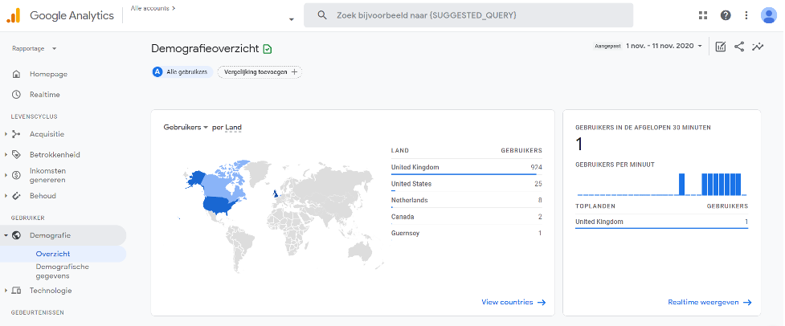Click the search magnifier icon
Screen dimensions: 785x326
tap(322, 15)
